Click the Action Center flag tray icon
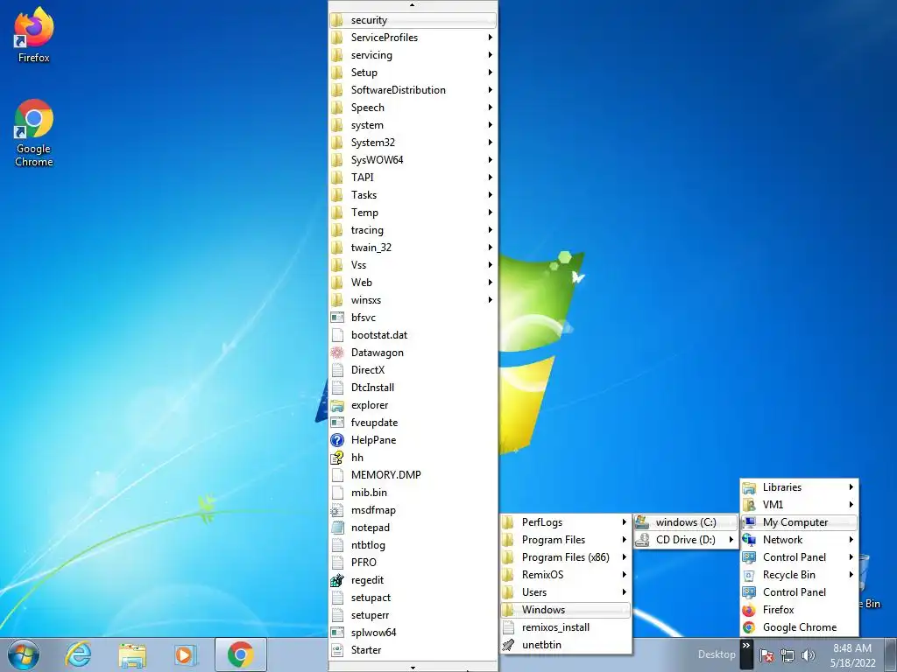 point(766,655)
